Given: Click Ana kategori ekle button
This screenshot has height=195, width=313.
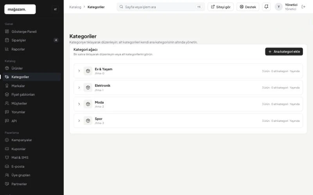Looking at the screenshot, I should point(284,52).
